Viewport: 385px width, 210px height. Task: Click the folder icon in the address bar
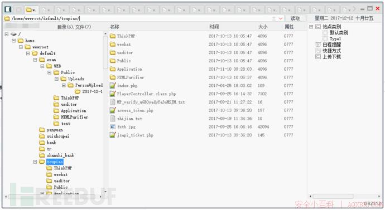pyautogui.click(x=7, y=18)
